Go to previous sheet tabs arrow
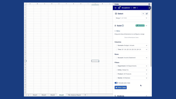 (26, 95)
